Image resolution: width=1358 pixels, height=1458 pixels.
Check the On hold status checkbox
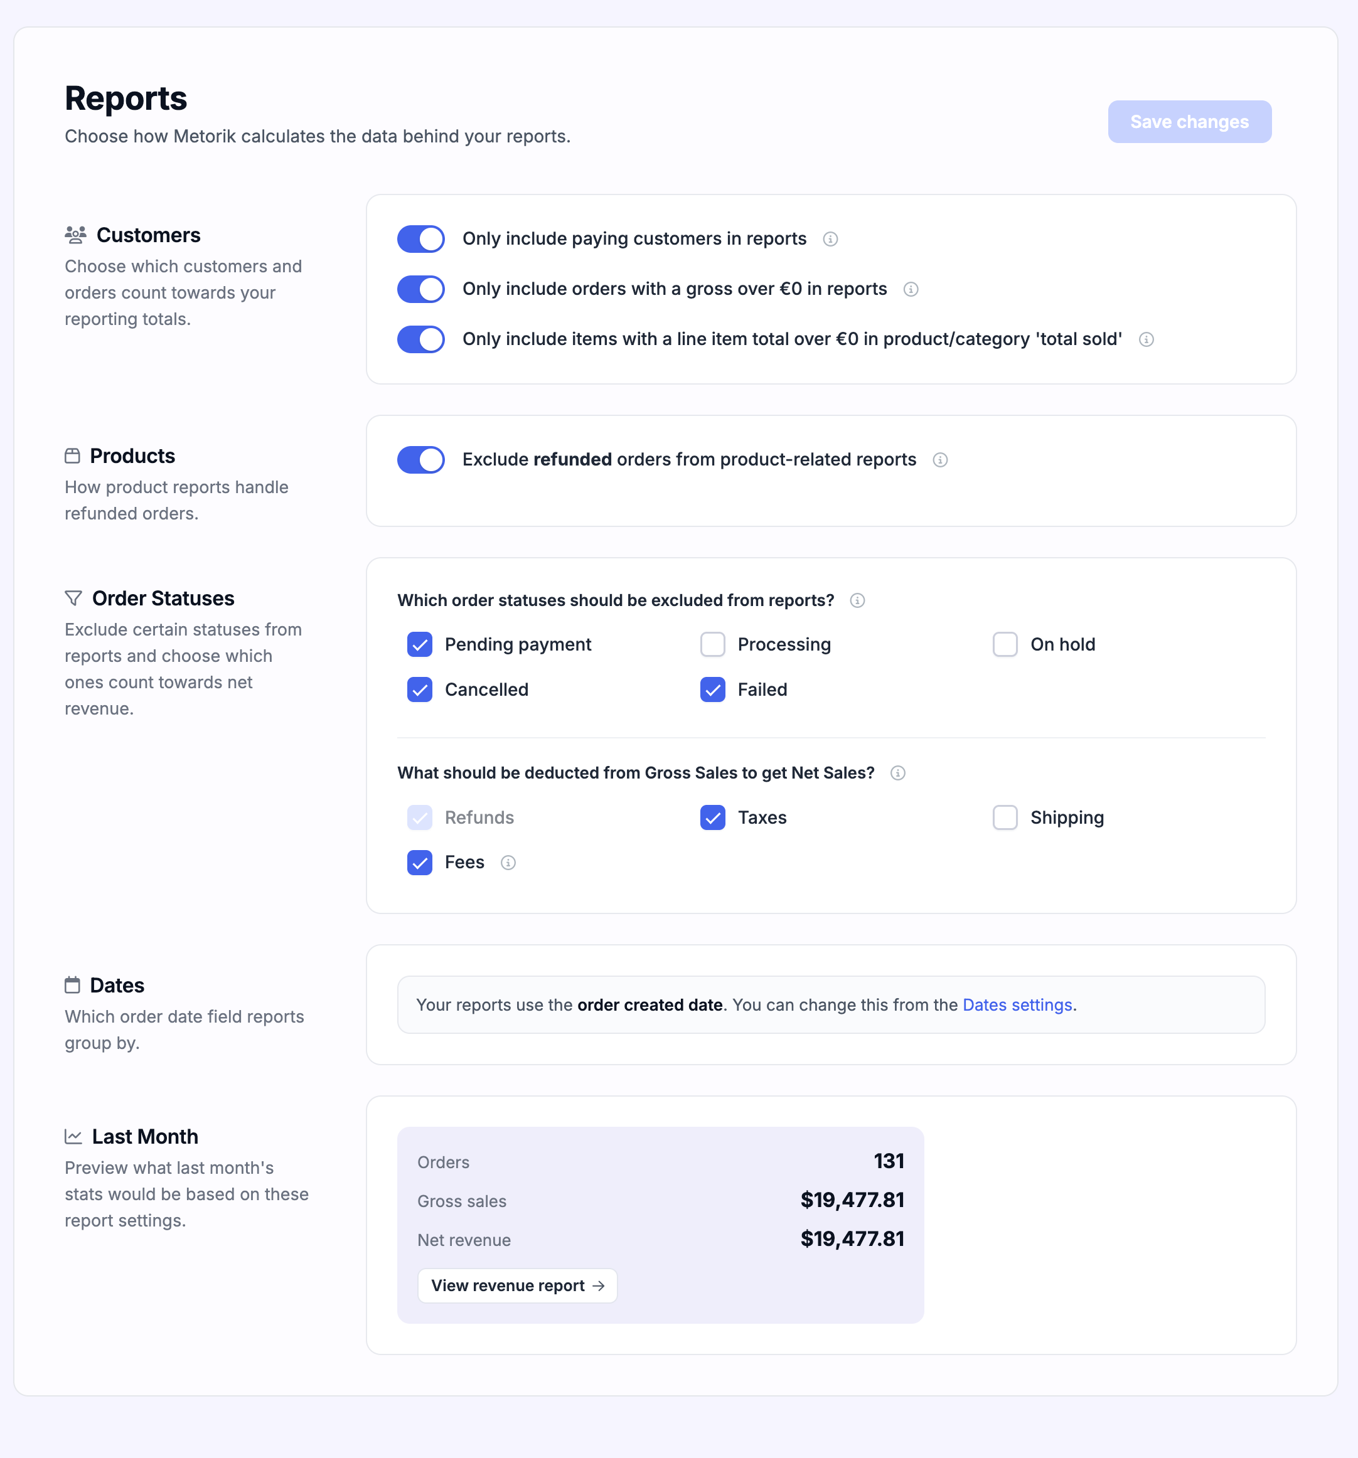[x=1005, y=645]
